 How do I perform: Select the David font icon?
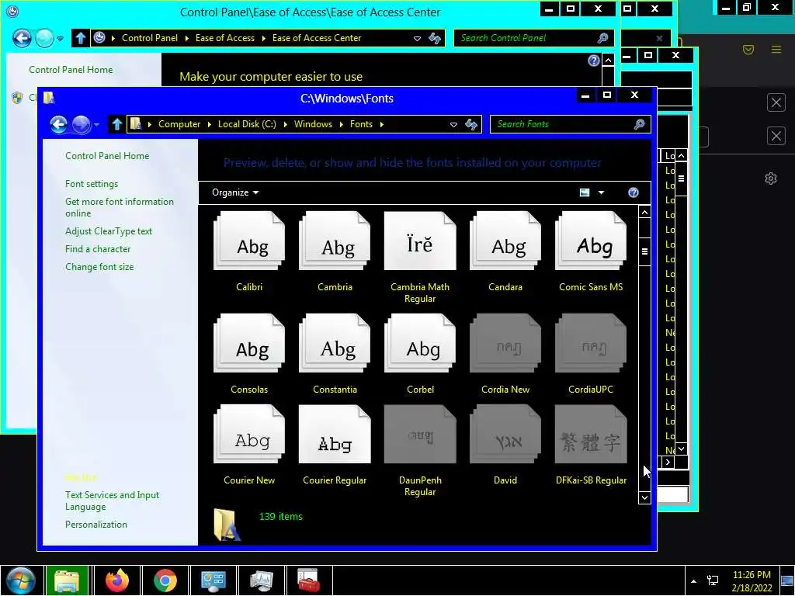(x=505, y=435)
